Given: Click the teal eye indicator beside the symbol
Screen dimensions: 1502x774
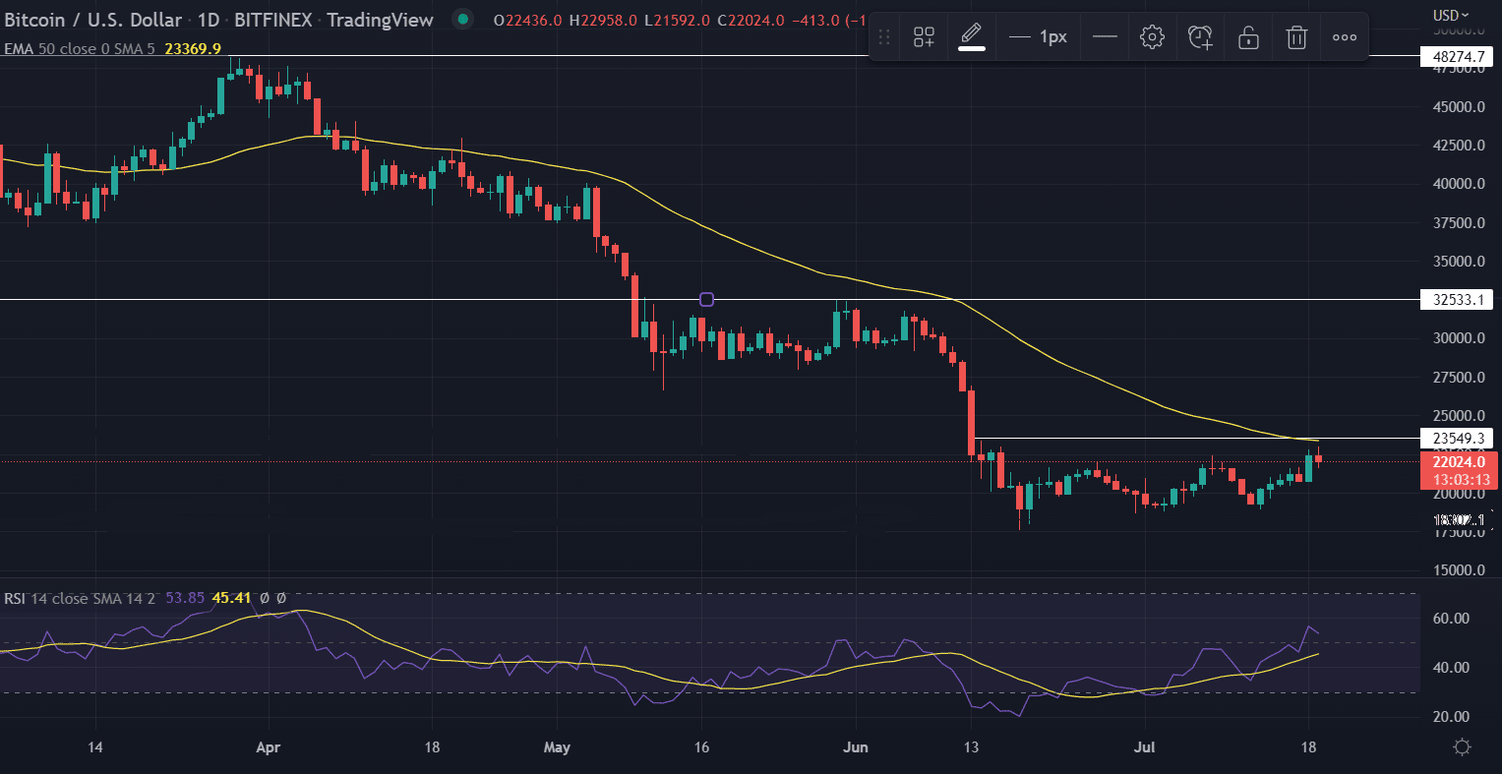Looking at the screenshot, I should point(461,18).
